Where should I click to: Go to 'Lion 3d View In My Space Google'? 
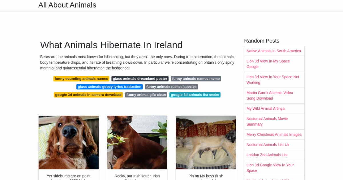click(x=268, y=64)
